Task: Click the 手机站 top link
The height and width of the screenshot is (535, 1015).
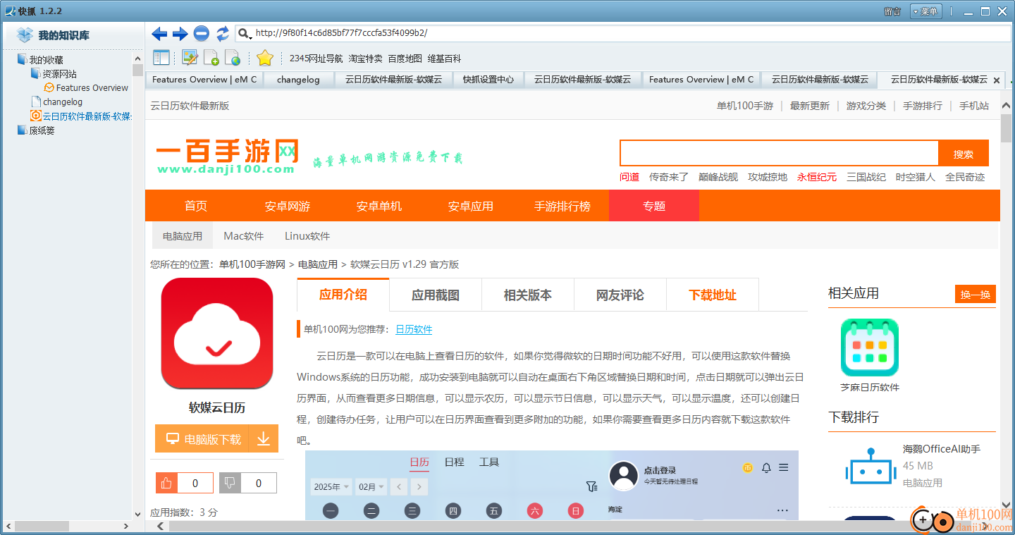Action: pos(974,106)
